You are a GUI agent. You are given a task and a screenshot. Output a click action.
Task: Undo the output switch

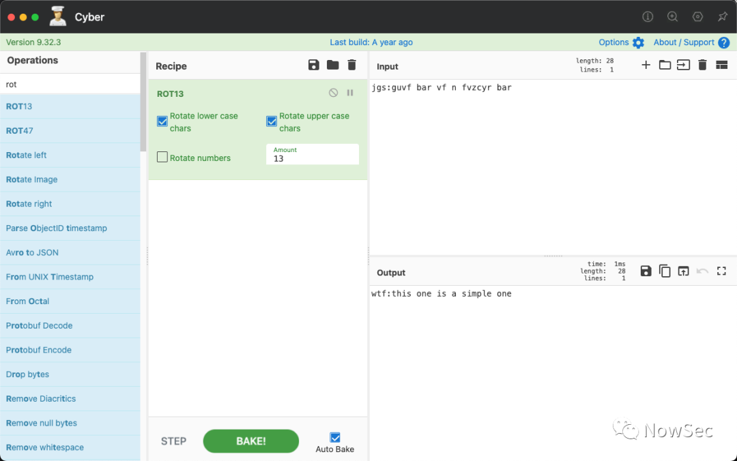[x=702, y=271]
